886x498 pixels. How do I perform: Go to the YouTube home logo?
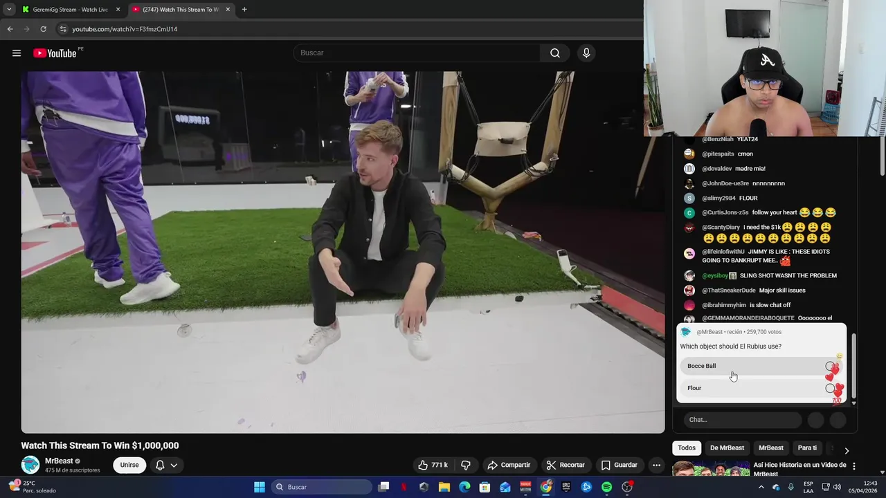click(x=55, y=53)
